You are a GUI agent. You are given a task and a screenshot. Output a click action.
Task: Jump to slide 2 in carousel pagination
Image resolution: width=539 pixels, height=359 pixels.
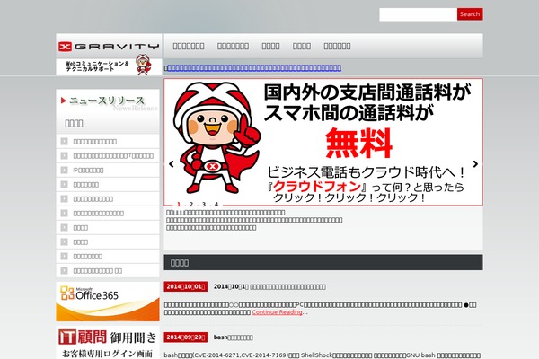(191, 205)
